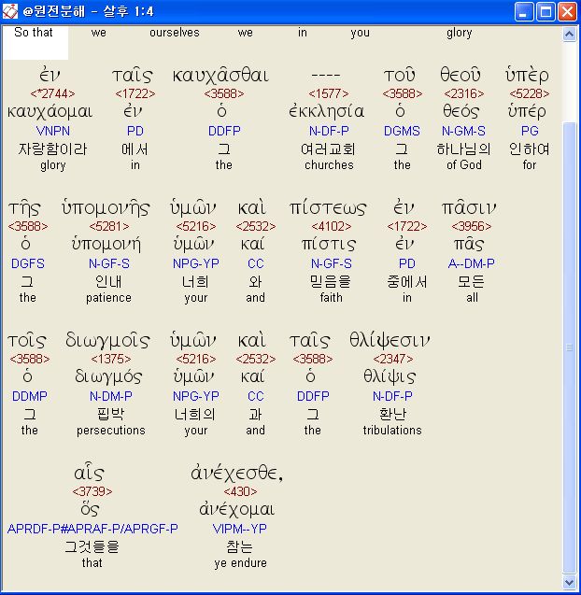Click the Korean gloss 인하여
581x595 pixels.
[x=530, y=149]
